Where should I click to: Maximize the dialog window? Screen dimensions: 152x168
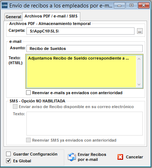point(131,5)
